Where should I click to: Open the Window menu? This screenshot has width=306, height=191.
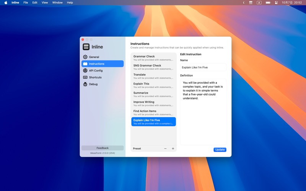click(57, 3)
